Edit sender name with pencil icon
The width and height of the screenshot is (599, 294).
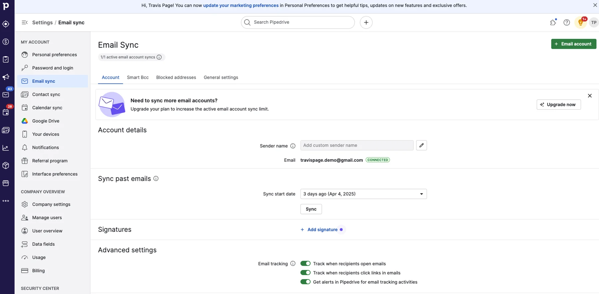tap(422, 145)
